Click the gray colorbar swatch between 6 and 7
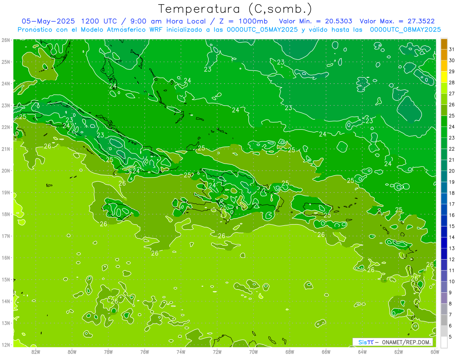The image size is (462, 357). [x=444, y=320]
